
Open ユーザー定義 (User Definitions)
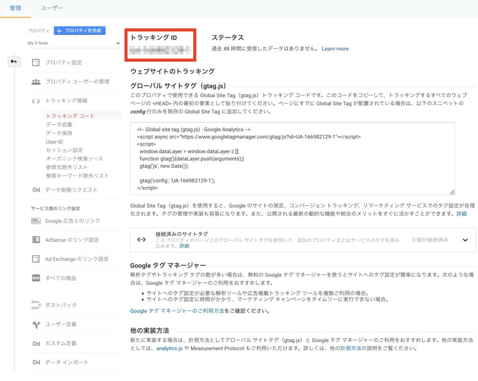coord(61,325)
